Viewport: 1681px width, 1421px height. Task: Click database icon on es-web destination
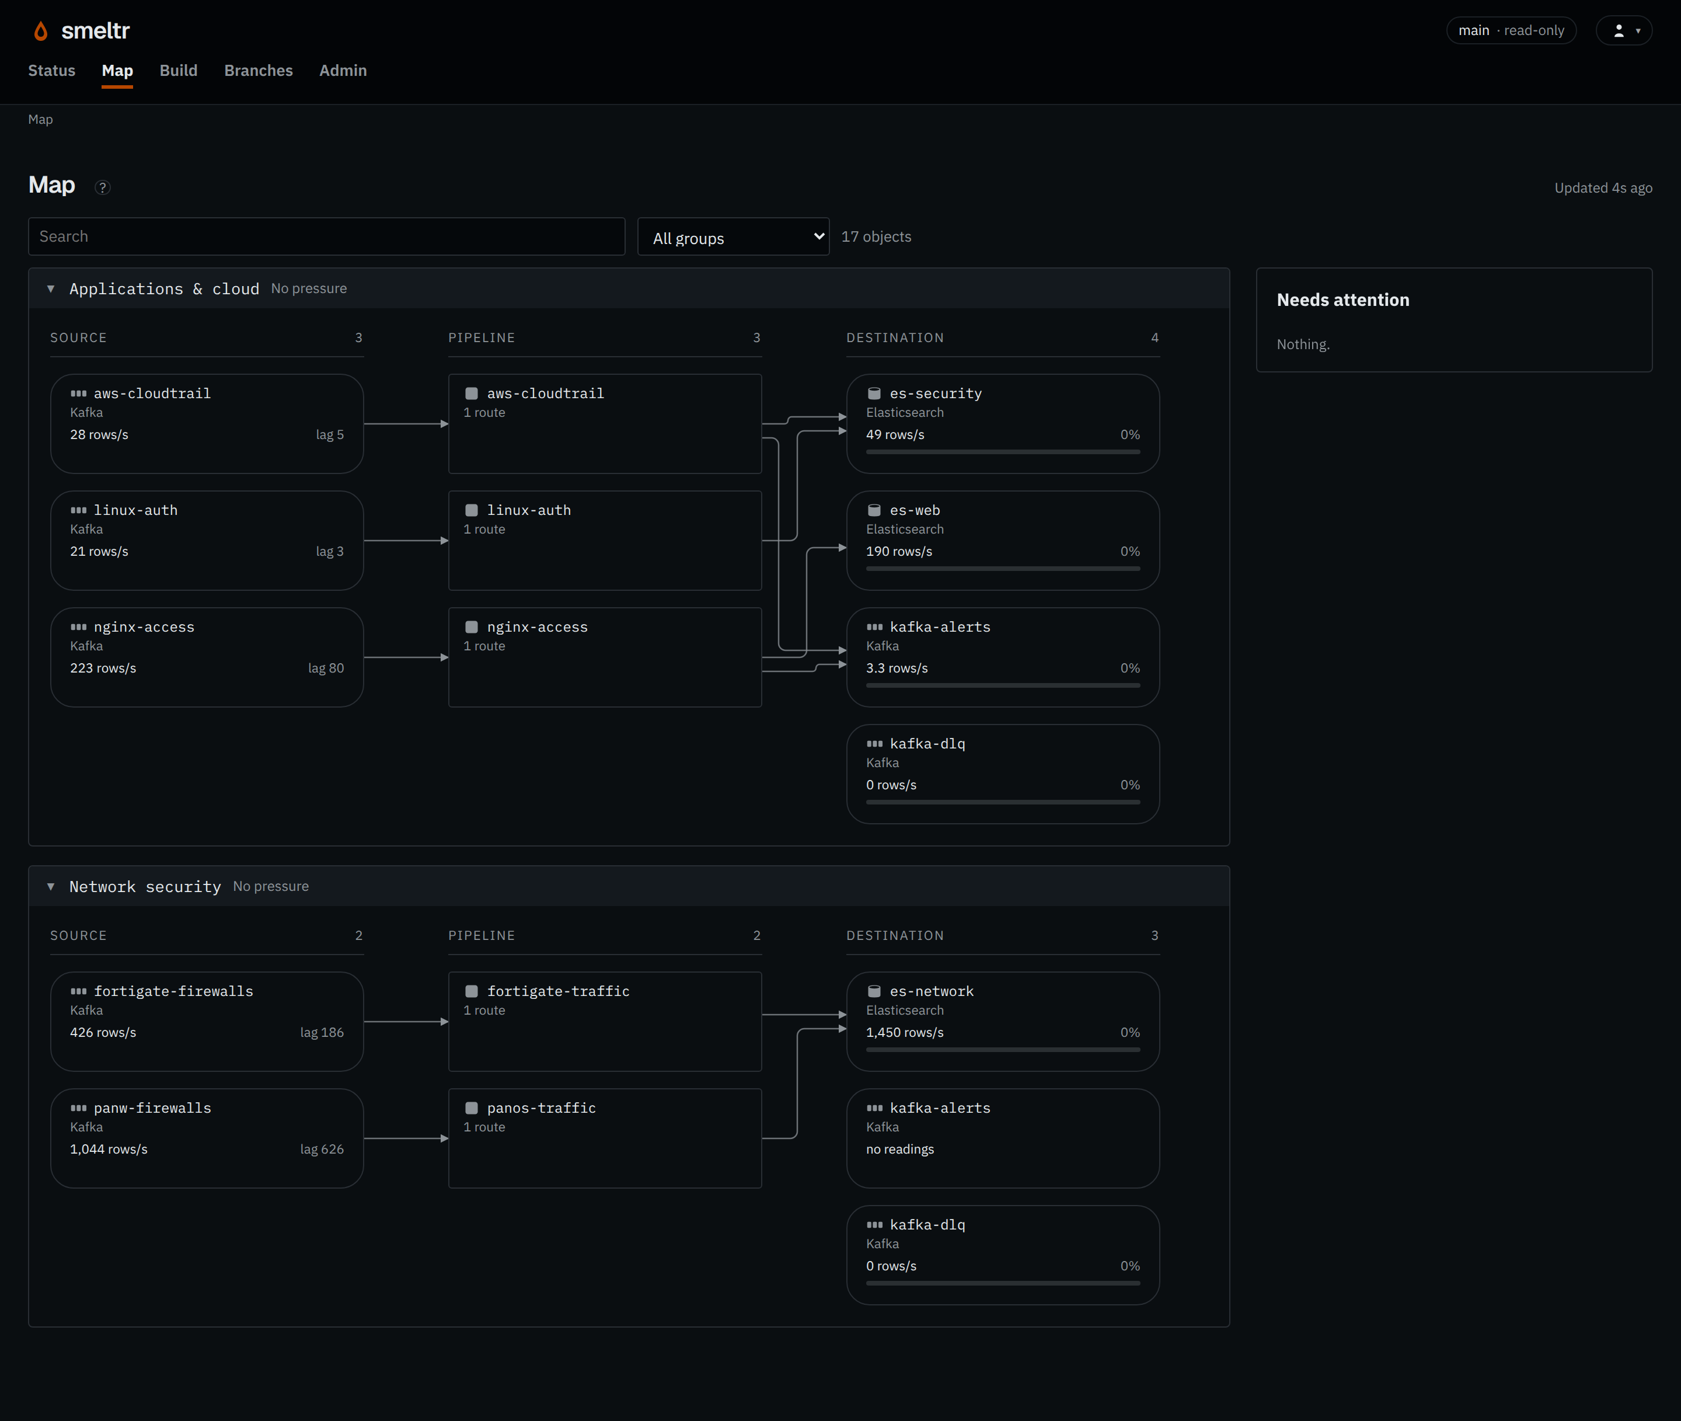pos(874,510)
